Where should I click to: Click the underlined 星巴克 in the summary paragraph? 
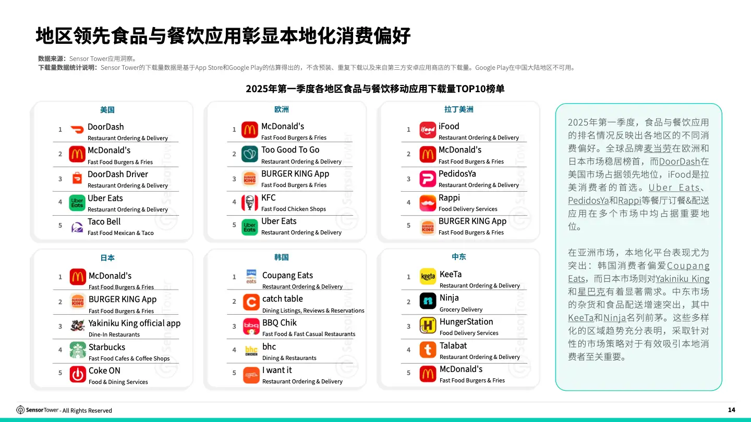coord(591,292)
